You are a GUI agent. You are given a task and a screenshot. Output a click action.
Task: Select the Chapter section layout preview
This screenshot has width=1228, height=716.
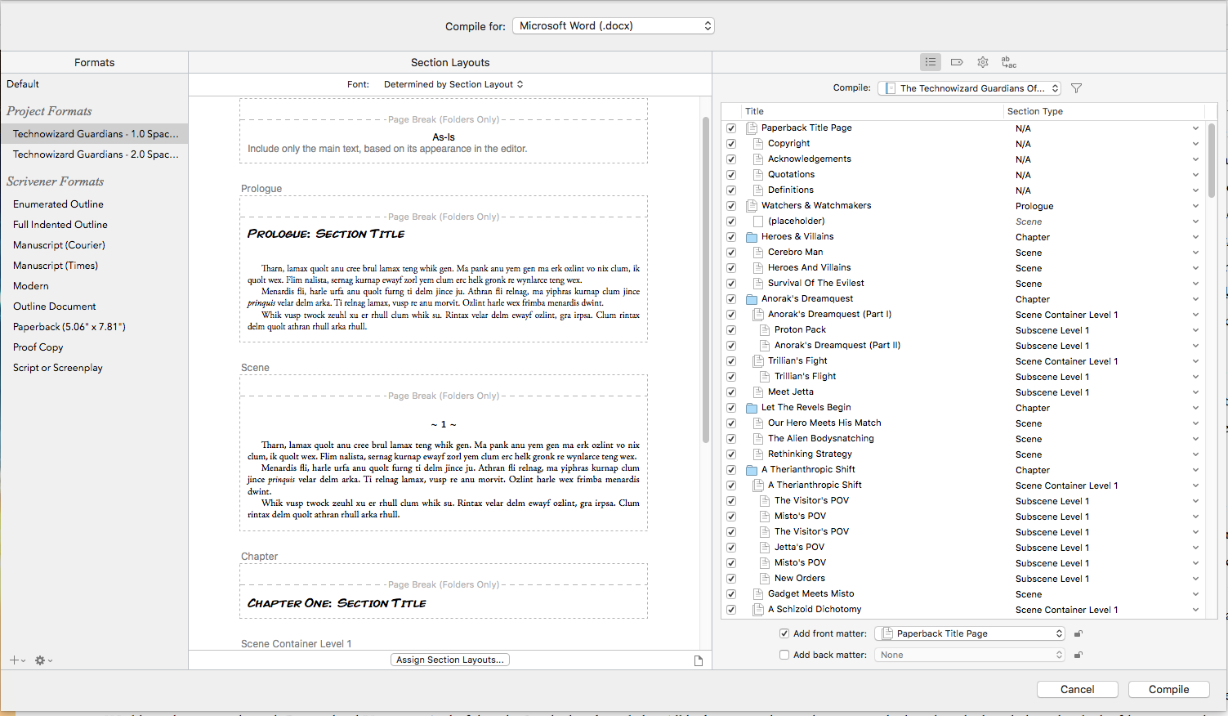[444, 591]
